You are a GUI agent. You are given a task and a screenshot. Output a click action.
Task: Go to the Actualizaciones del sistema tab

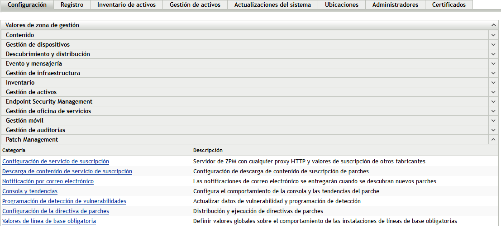(x=272, y=5)
